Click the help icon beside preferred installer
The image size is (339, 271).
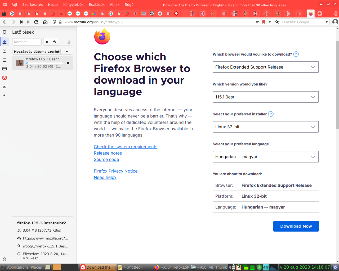[x=271, y=114]
